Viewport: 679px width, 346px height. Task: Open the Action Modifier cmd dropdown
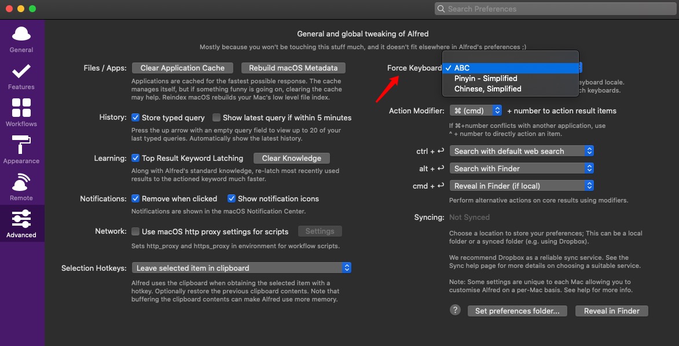[x=476, y=111]
